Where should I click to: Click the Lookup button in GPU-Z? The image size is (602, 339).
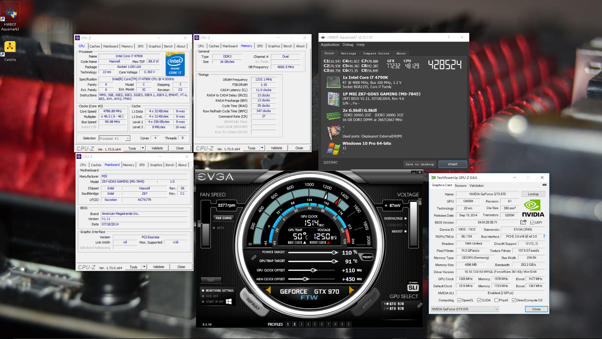[x=533, y=194]
